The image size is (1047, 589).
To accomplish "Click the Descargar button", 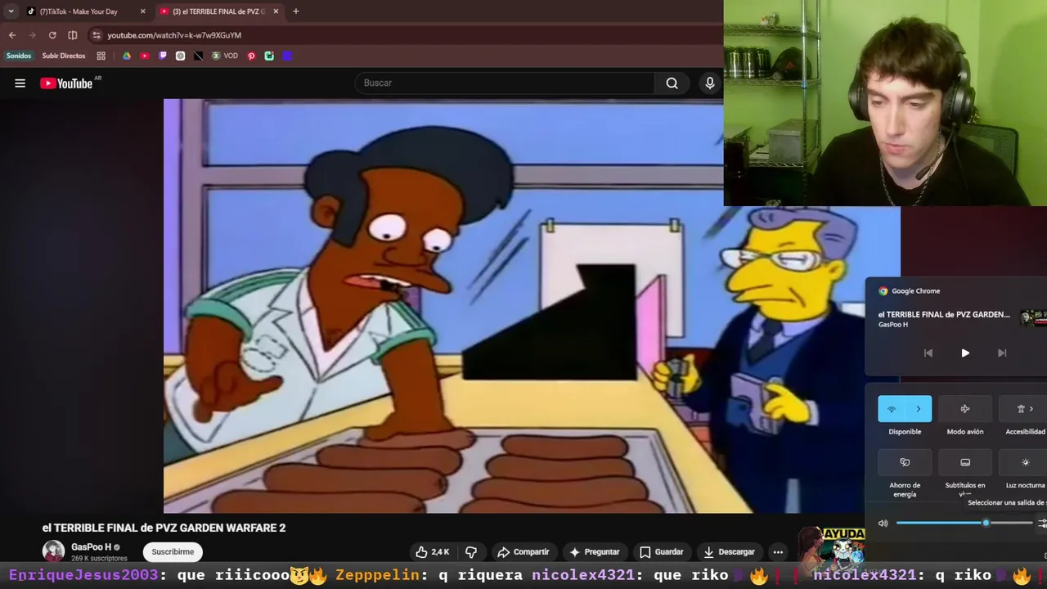I will click(729, 552).
